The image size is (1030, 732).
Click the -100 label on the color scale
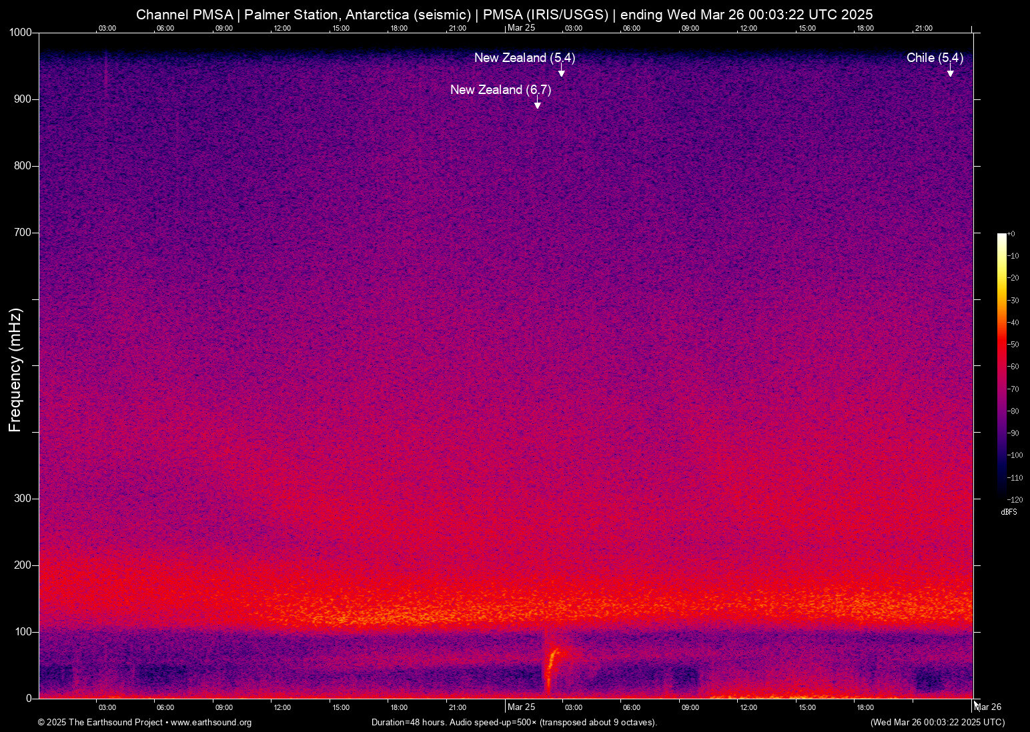tap(1015, 455)
